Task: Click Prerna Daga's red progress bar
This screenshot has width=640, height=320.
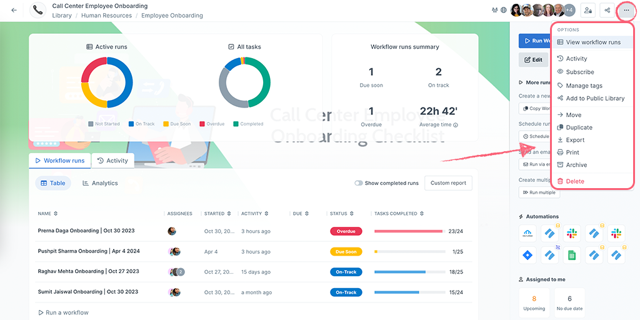Action: coord(409,231)
